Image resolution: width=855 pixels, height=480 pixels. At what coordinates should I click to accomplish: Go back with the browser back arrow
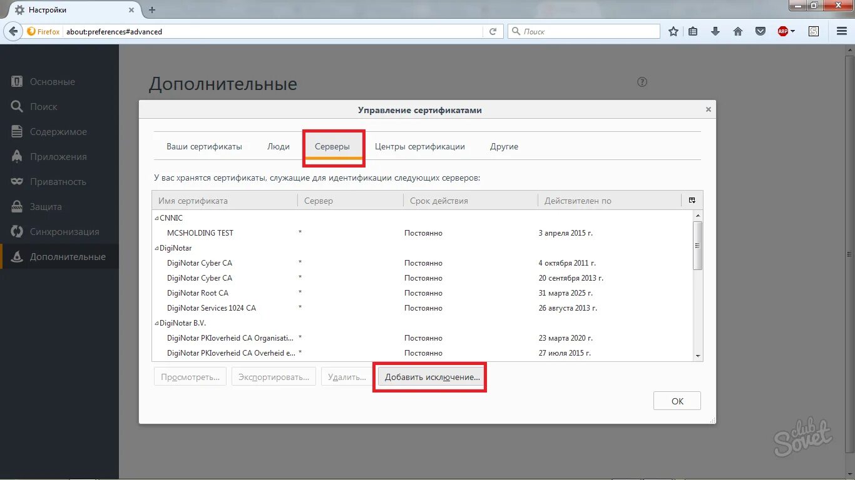(13, 31)
